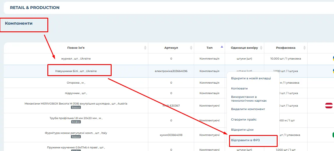Click the Тип column header
Viewport: 334px width, 151px height.
[x=209, y=48]
